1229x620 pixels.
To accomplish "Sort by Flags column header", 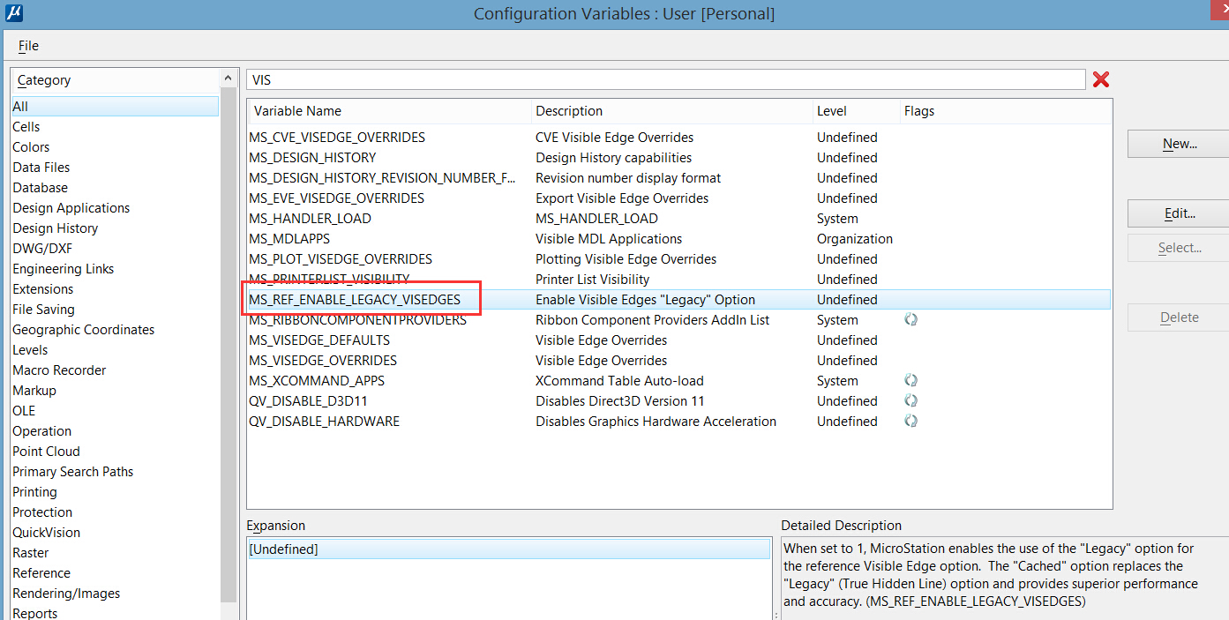I will click(x=1005, y=111).
